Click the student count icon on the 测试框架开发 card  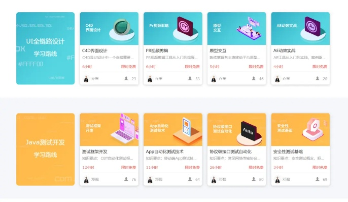pos(126,179)
